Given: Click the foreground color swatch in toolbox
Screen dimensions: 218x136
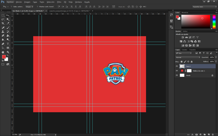Looking at the screenshot, I should pyautogui.click(x=4, y=57).
